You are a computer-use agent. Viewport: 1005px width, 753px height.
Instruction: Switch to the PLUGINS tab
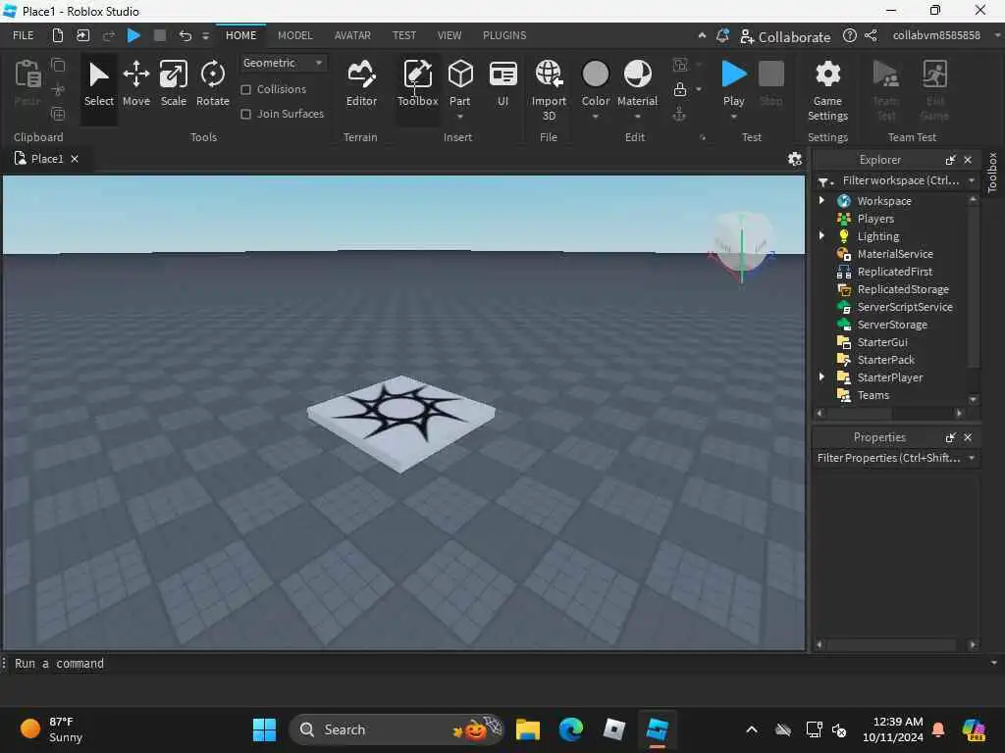[504, 35]
